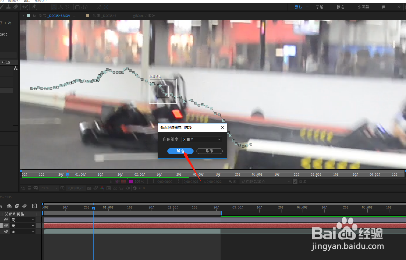Open the show channel RGB icon
This screenshot has width=406, height=260.
tap(102, 188)
